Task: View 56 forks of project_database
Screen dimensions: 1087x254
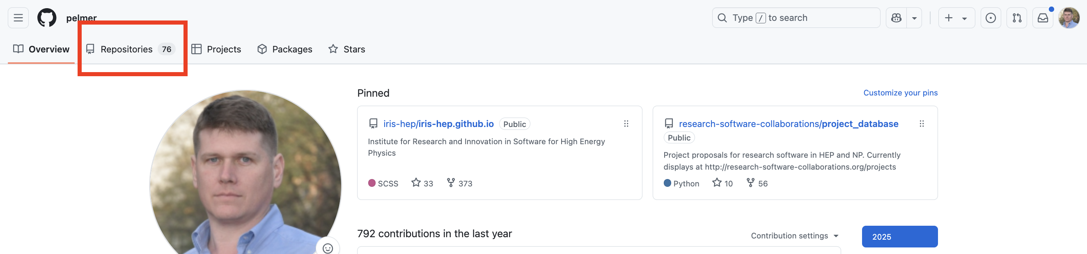Action: (x=757, y=183)
